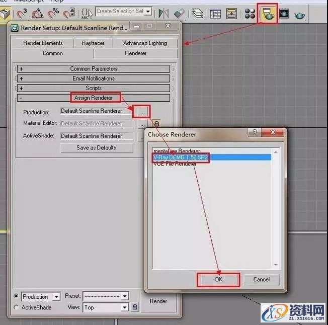Click the Production renderer name field
Screen dimensions: 328x325
[97, 111]
